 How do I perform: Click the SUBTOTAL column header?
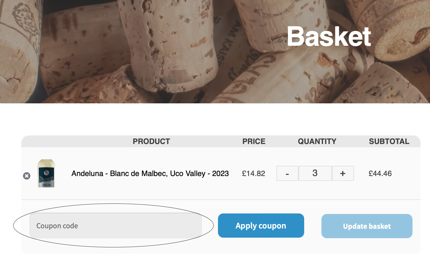pyautogui.click(x=389, y=141)
